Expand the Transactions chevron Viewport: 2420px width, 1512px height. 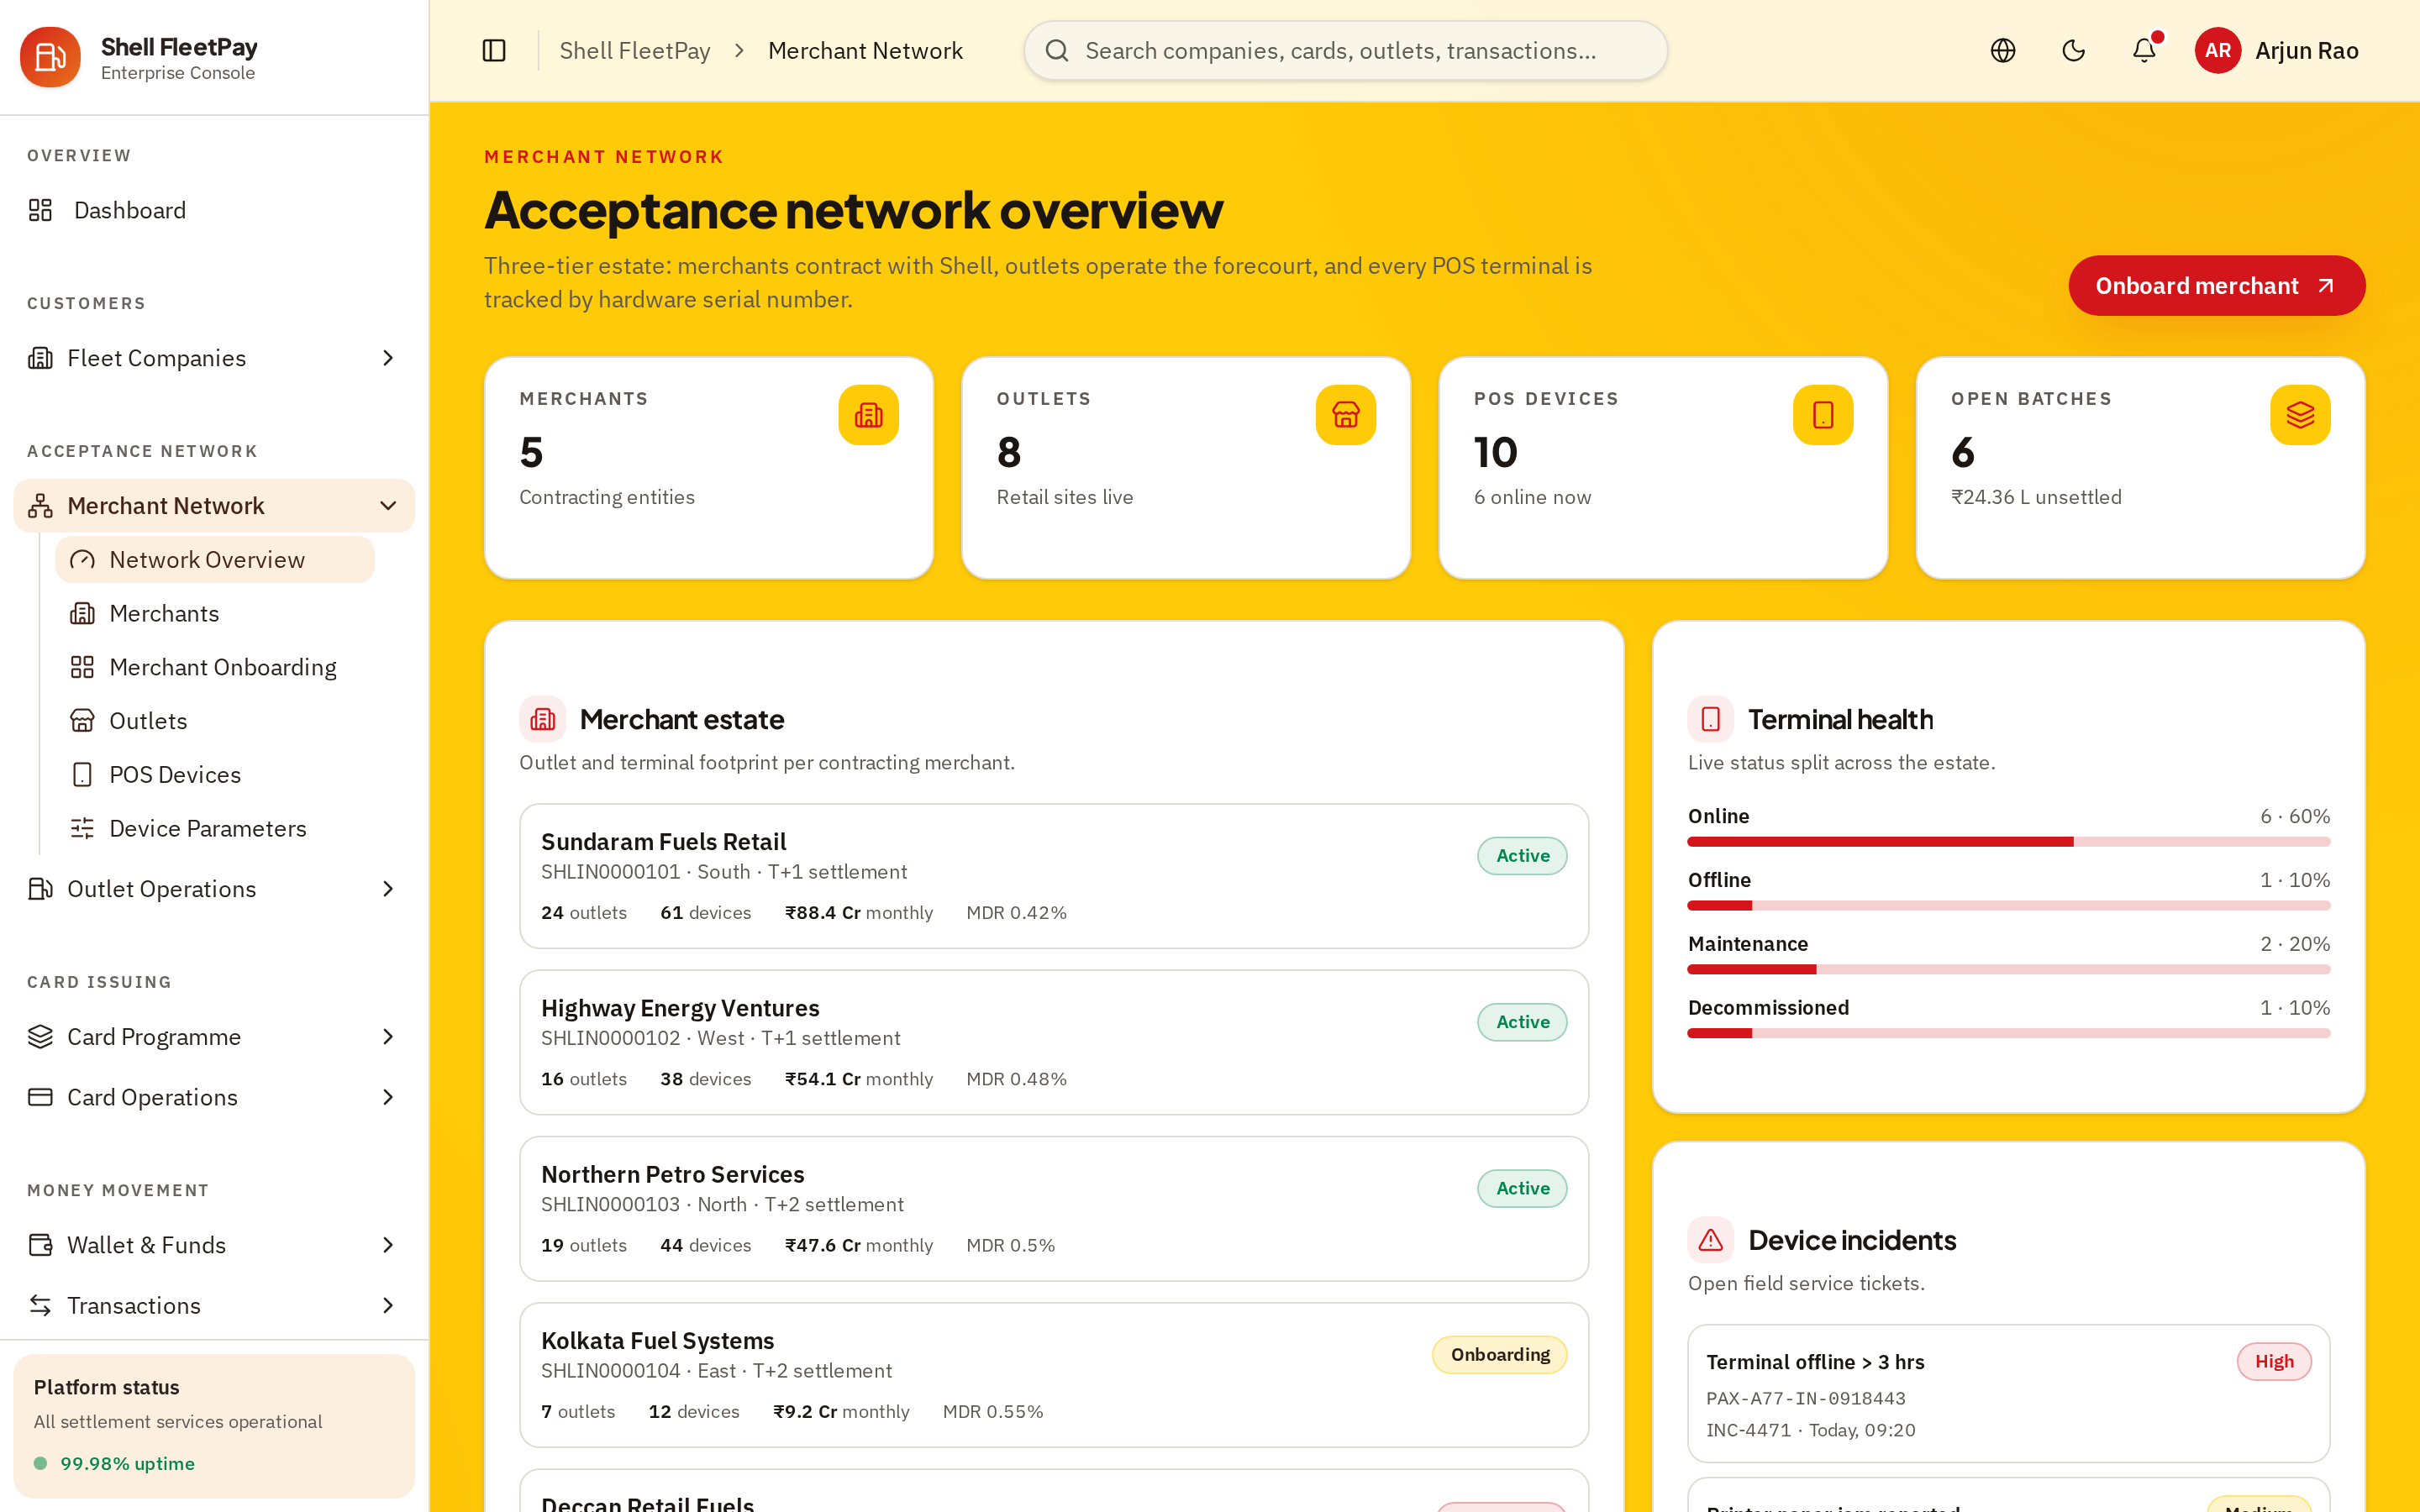(388, 1305)
